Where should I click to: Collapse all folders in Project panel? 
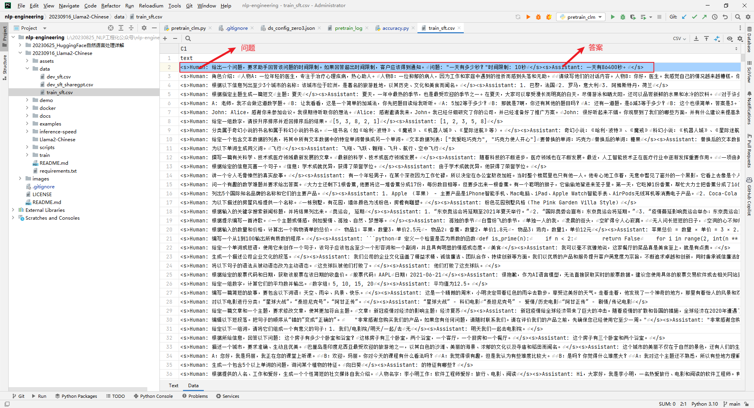point(131,28)
